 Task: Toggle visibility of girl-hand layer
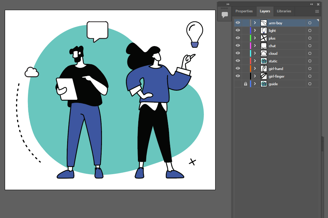pyautogui.click(x=238, y=69)
